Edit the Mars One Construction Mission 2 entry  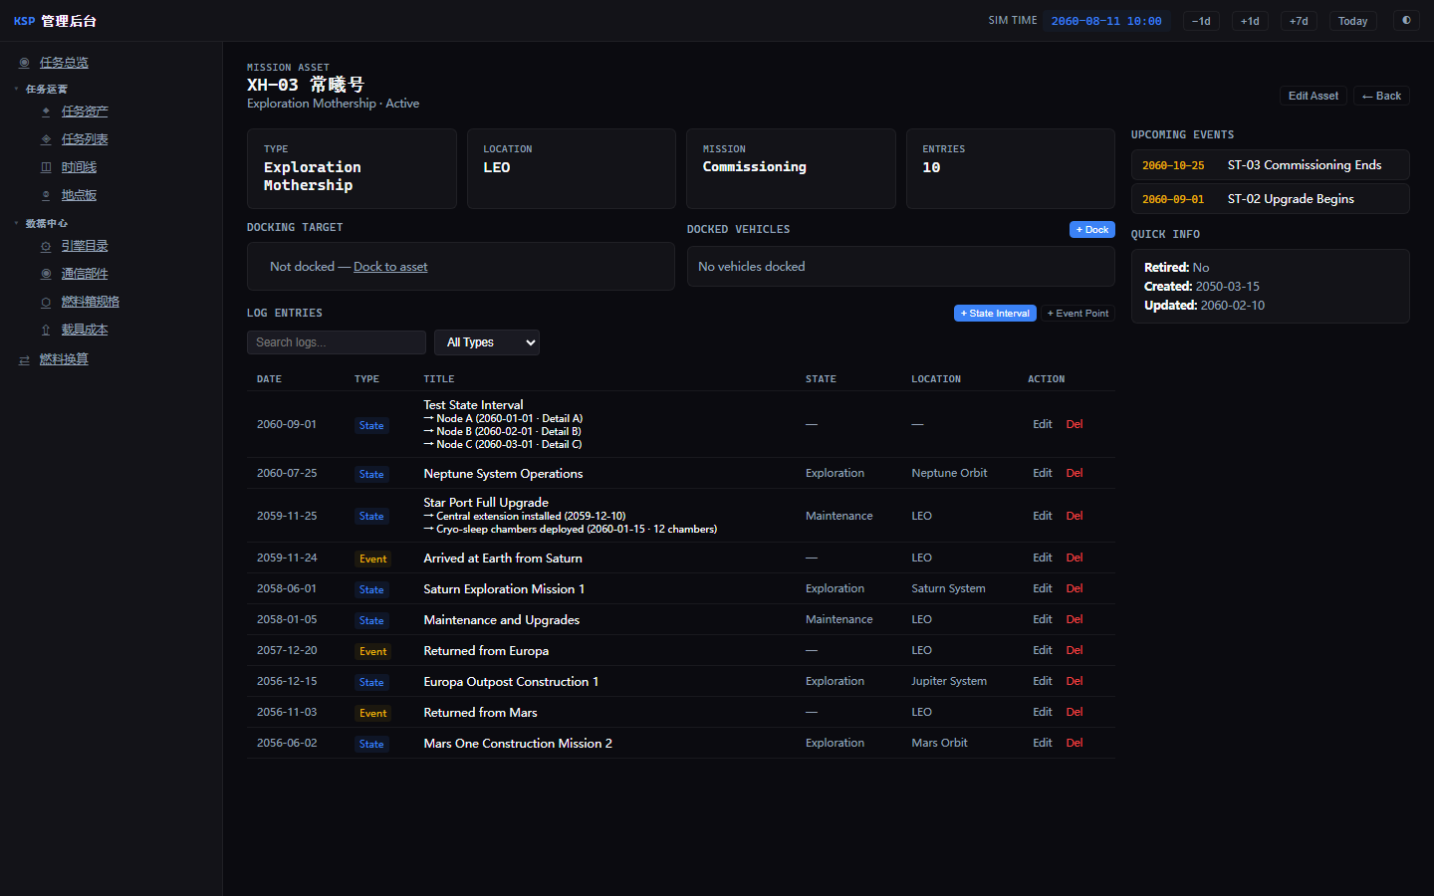click(1043, 743)
